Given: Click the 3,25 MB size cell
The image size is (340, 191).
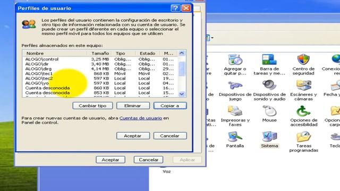Looking at the screenshot, I should 100,59.
